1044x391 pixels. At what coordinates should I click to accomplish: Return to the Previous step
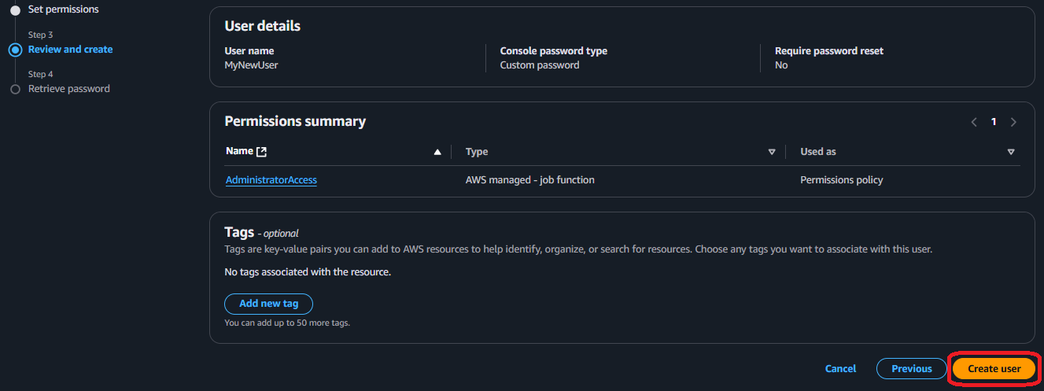click(911, 369)
